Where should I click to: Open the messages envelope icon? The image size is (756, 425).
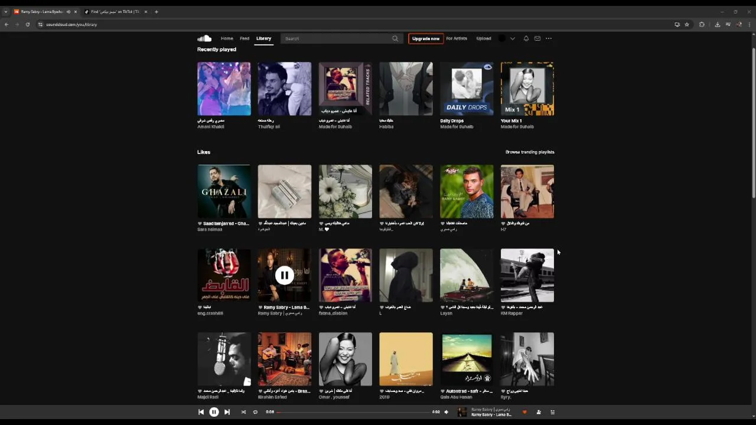tap(537, 38)
